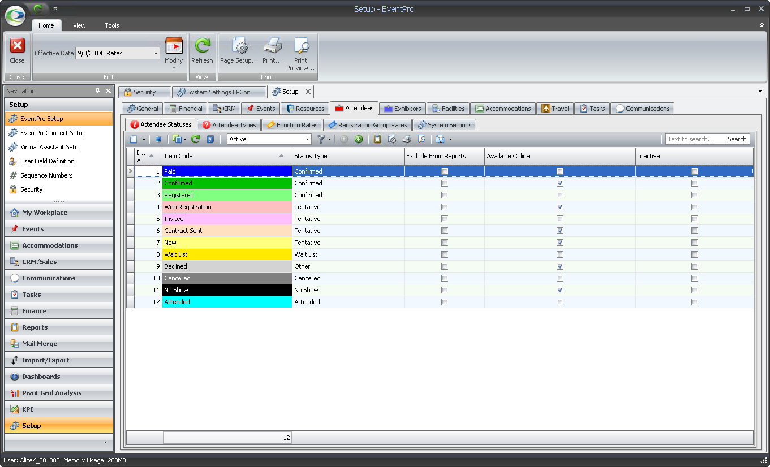770x467 pixels.
Task: Switch to the Financial setup tab
Action: click(x=186, y=109)
